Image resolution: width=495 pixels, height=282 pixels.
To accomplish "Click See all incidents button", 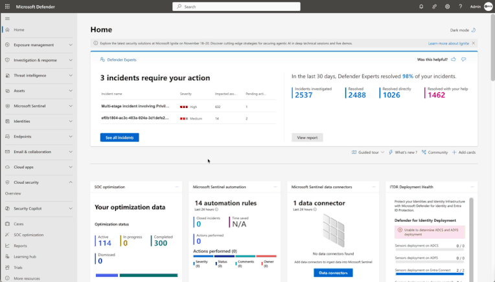I will [x=120, y=137].
